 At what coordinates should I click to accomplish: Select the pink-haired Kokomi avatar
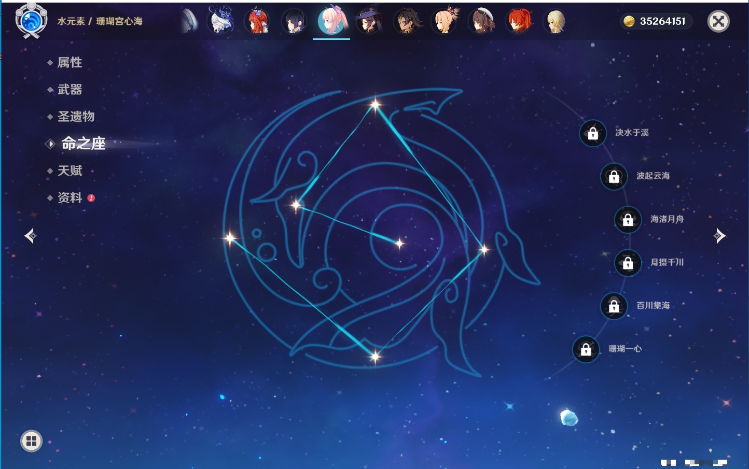coord(331,20)
